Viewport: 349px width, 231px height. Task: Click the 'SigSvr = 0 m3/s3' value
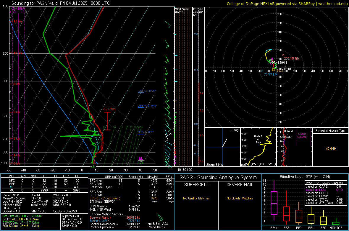coord(65,211)
